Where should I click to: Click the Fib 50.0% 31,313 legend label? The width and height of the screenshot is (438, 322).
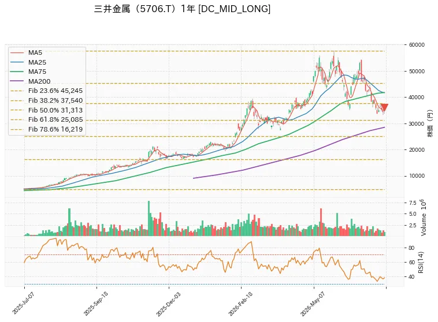[x=55, y=110]
